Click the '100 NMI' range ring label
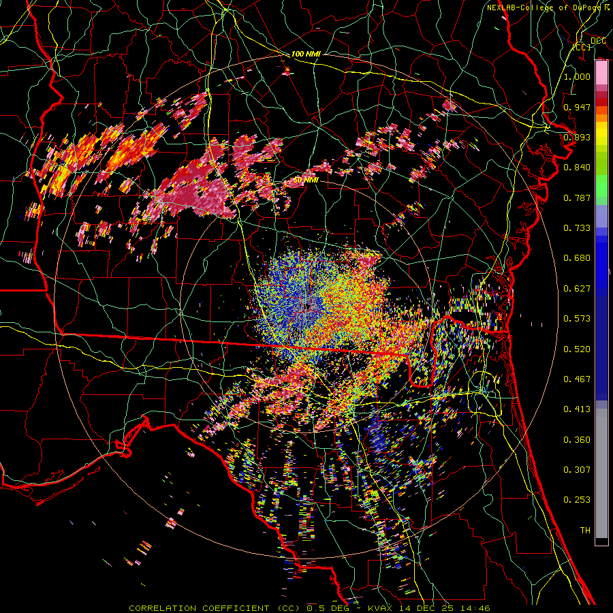The width and height of the screenshot is (613, 613). [x=306, y=54]
